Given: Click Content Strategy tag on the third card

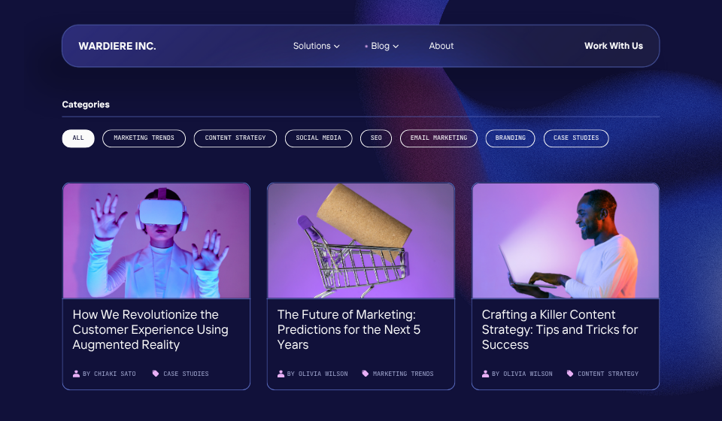Looking at the screenshot, I should (x=608, y=374).
